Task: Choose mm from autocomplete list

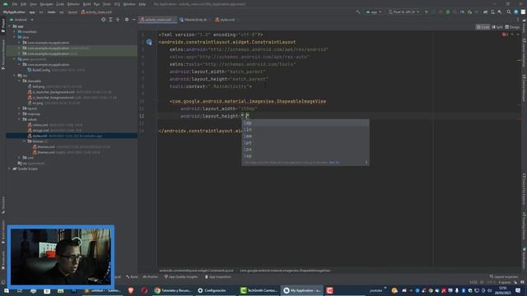Action: click(x=305, y=136)
